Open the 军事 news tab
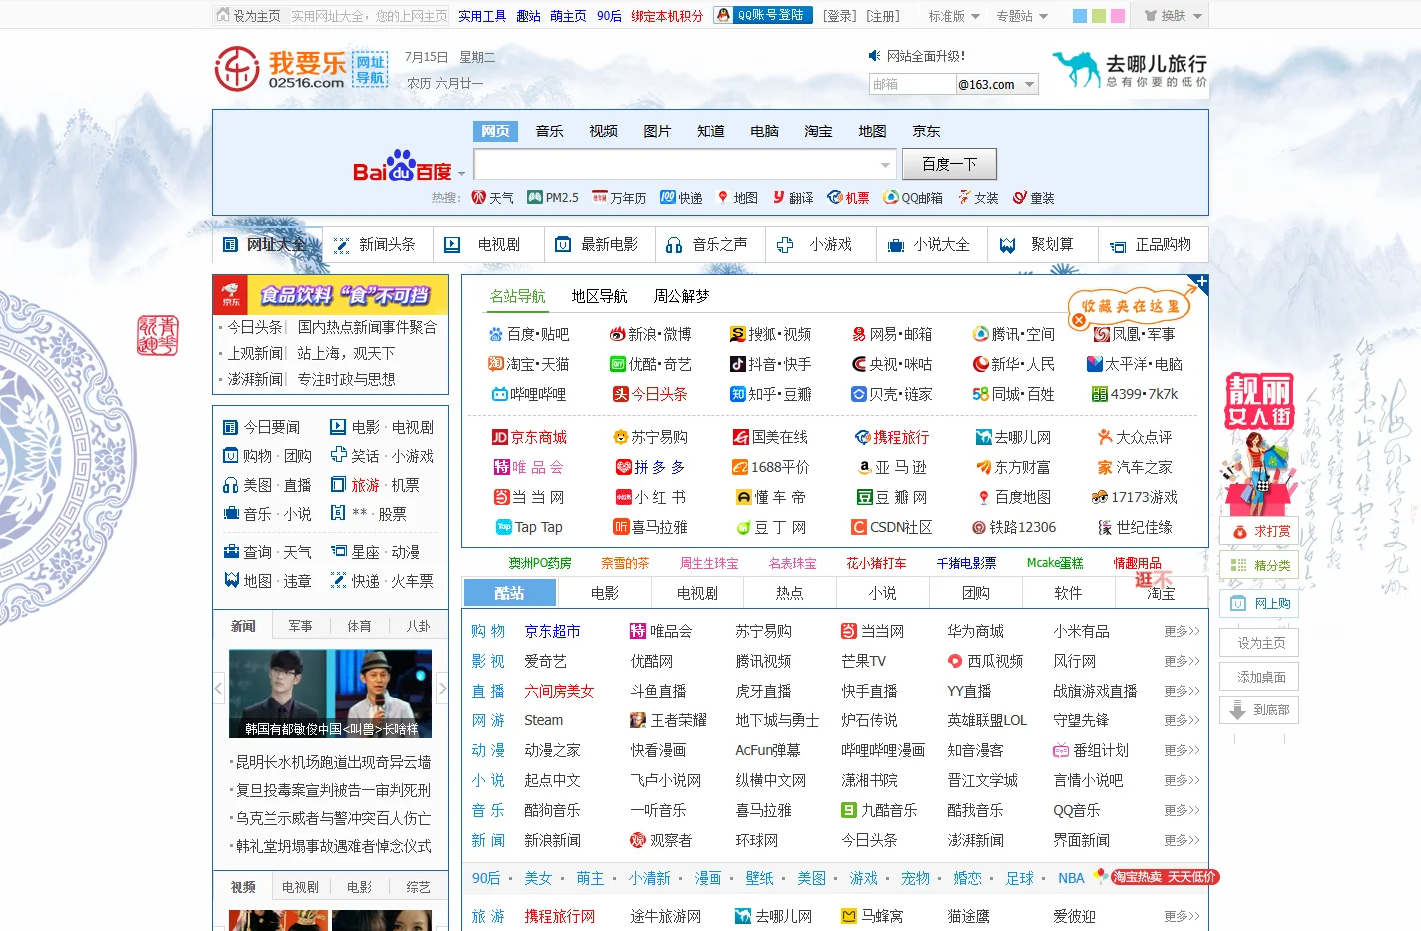 click(300, 626)
